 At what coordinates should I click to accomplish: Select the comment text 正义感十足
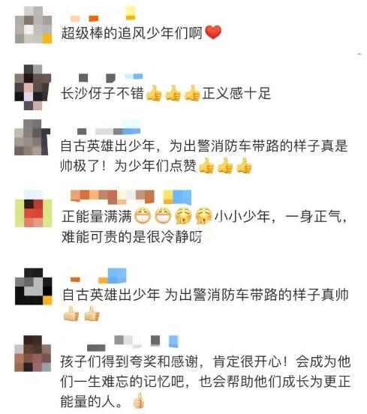pos(236,93)
